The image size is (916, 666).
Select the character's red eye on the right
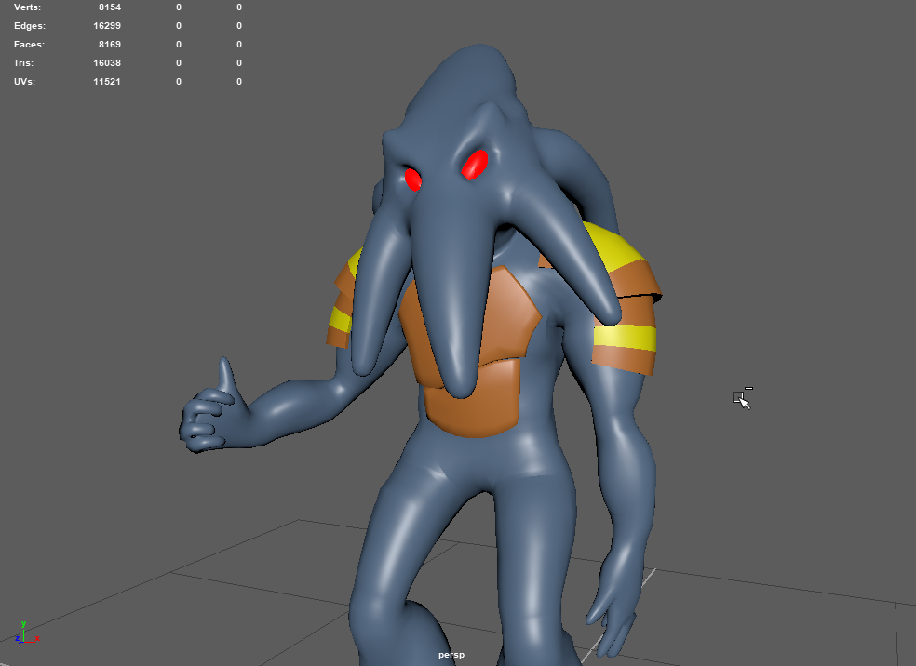tap(475, 164)
